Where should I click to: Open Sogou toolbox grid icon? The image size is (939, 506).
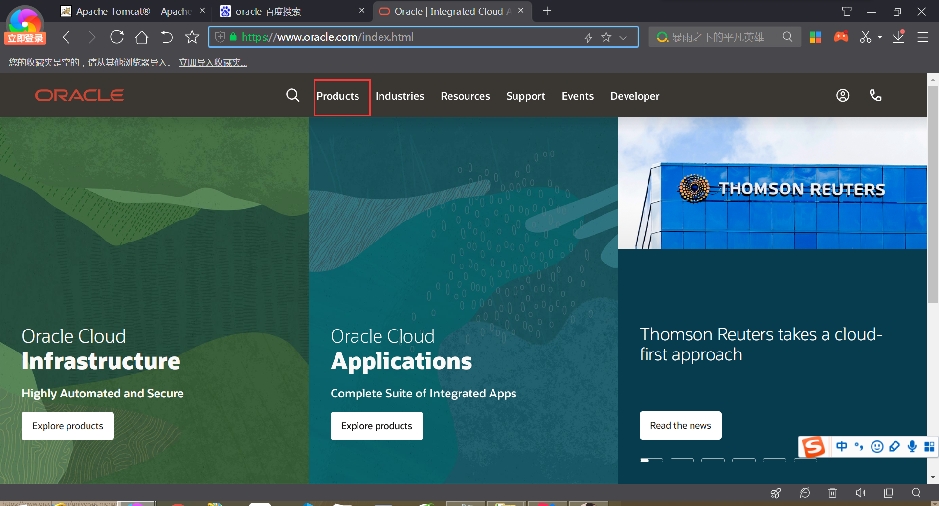point(929,446)
